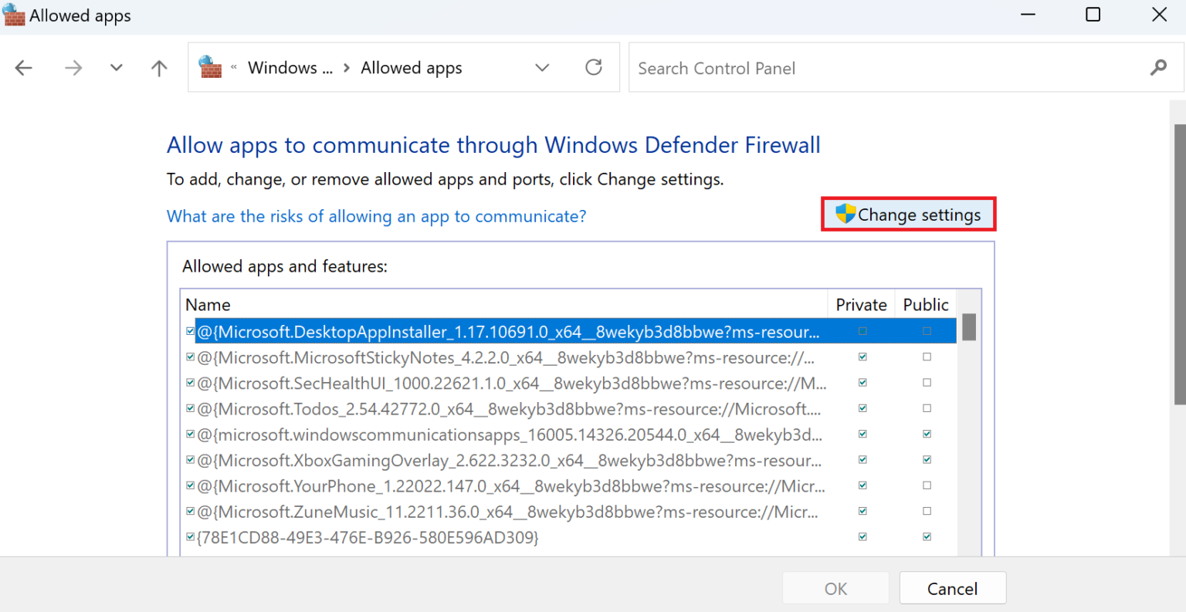Navigate up one level with the up arrow
This screenshot has height=612, width=1186.
[158, 67]
